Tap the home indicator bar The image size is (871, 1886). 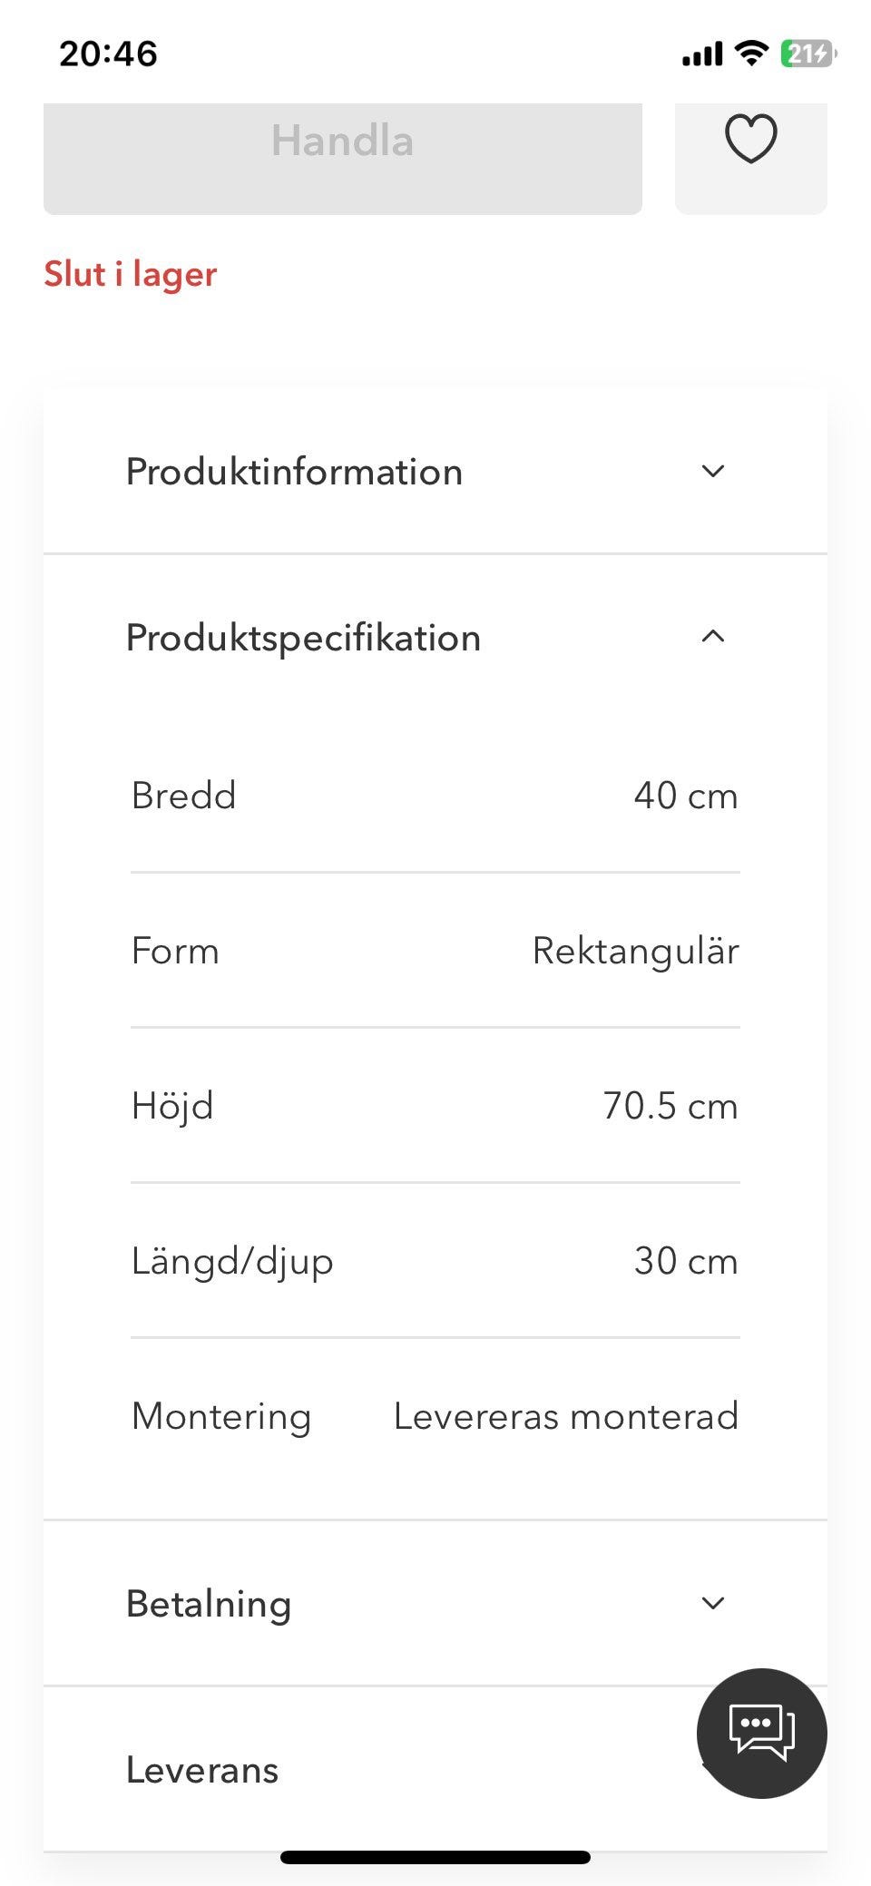click(435, 1857)
